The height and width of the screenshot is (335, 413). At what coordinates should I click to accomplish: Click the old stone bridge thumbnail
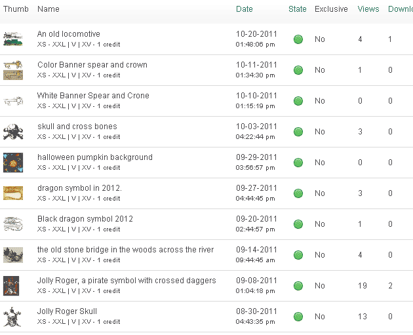13,255
